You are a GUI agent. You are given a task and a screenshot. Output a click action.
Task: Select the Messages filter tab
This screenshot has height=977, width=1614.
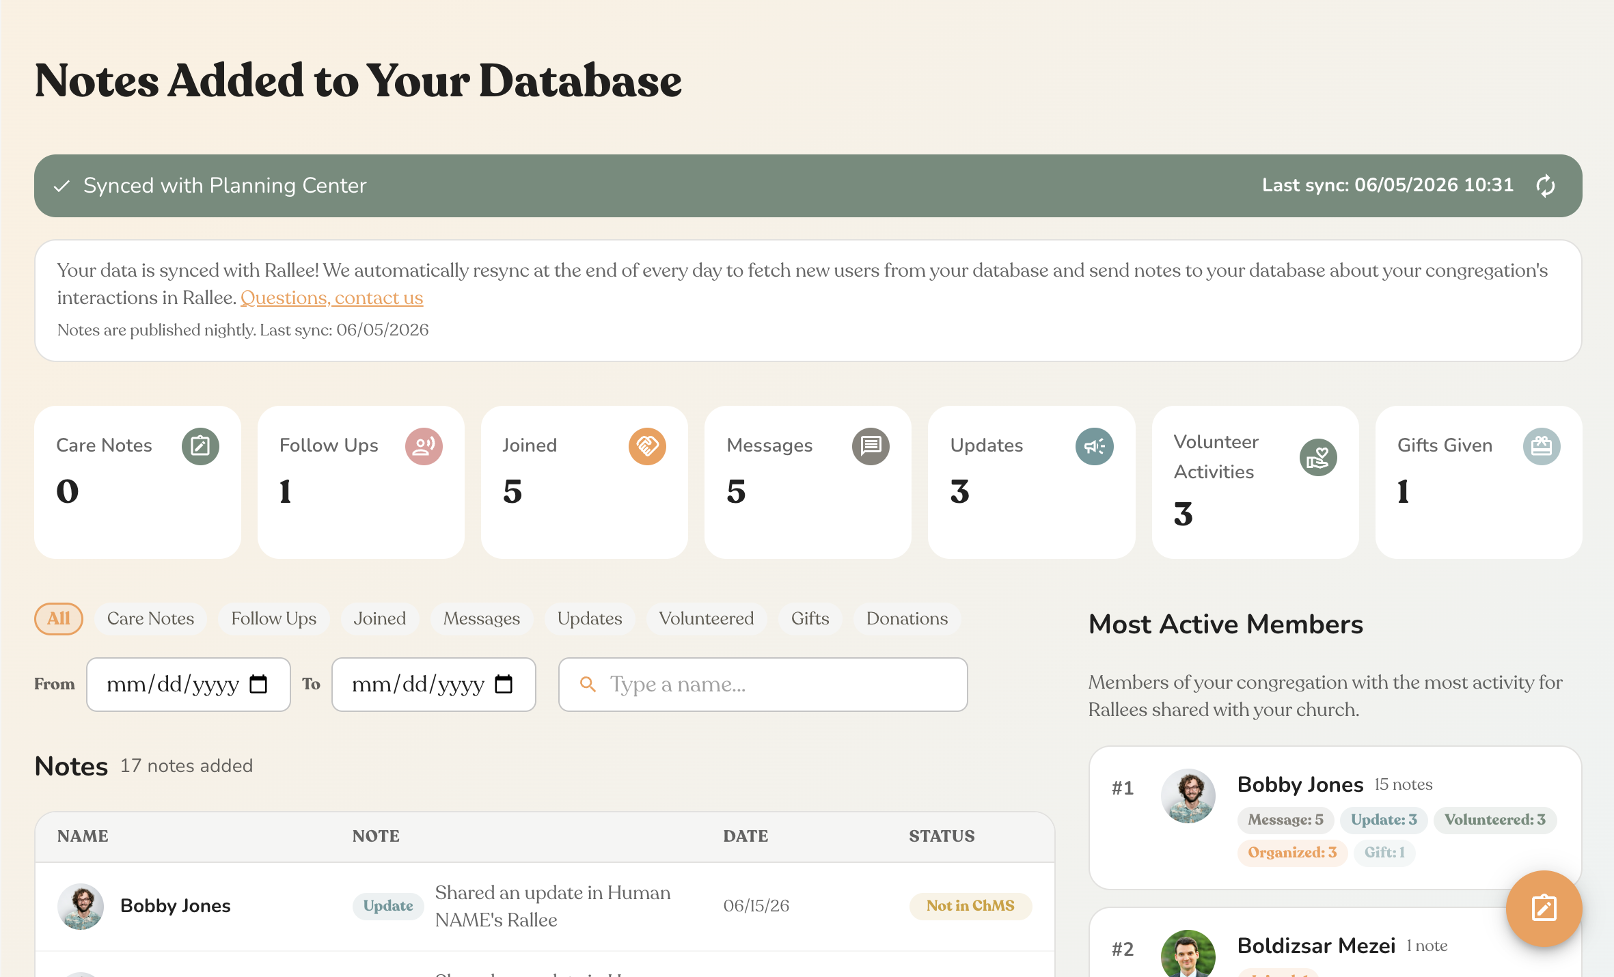tap(481, 619)
